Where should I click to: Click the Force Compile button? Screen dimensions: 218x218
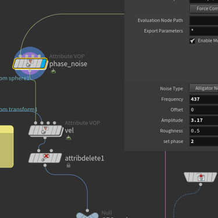[204, 9]
